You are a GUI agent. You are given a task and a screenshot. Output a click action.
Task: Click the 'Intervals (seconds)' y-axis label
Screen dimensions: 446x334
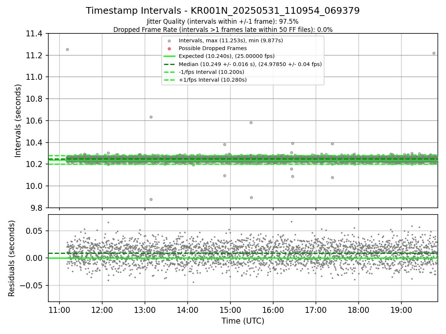18,121
